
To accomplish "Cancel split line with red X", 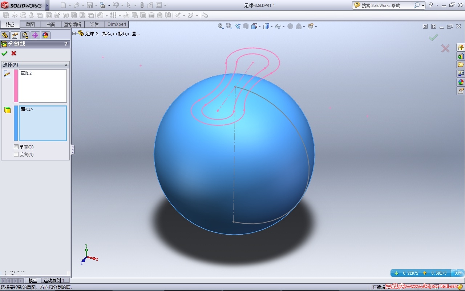I will [x=14, y=53].
